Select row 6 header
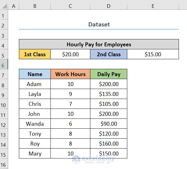 [x=4, y=64]
